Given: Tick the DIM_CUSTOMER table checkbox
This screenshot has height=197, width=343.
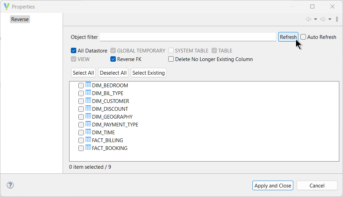Looking at the screenshot, I should click(x=81, y=101).
